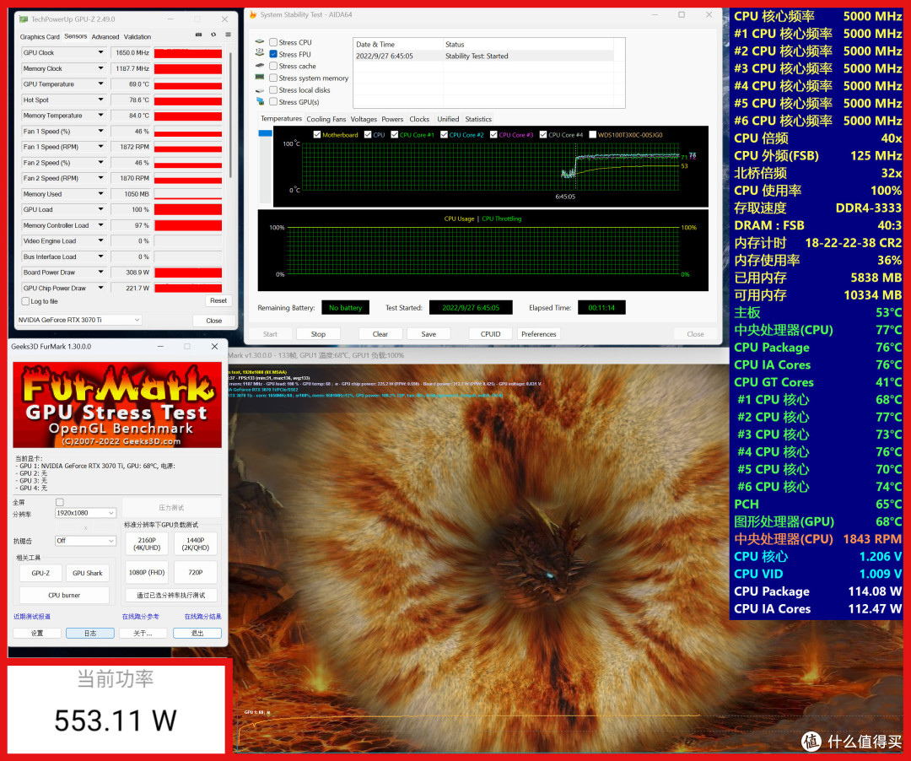Enable the Stress CPU checkbox
Image resolution: width=911 pixels, height=761 pixels.
click(x=273, y=42)
